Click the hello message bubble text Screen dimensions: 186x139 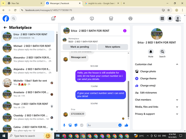point(100,76)
